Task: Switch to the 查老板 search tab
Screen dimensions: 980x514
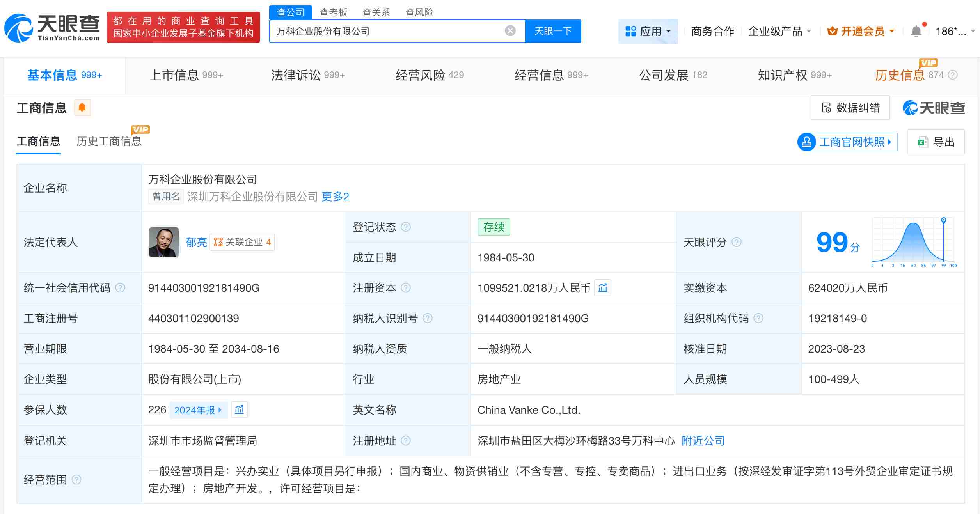Action: 334,12
